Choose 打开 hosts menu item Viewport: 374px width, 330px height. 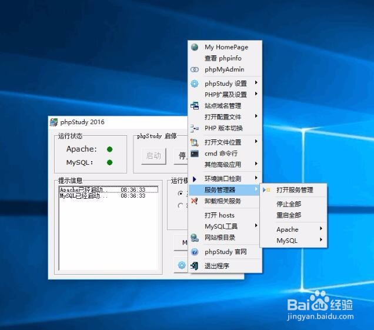(225, 215)
